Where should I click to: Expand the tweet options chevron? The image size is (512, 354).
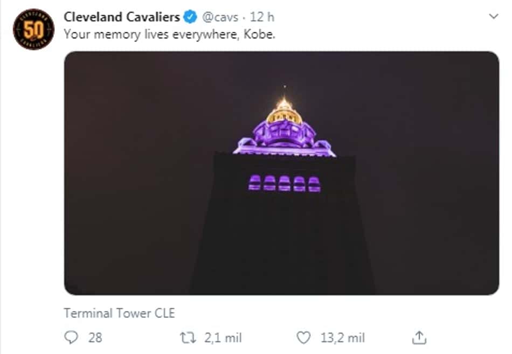pos(494,16)
